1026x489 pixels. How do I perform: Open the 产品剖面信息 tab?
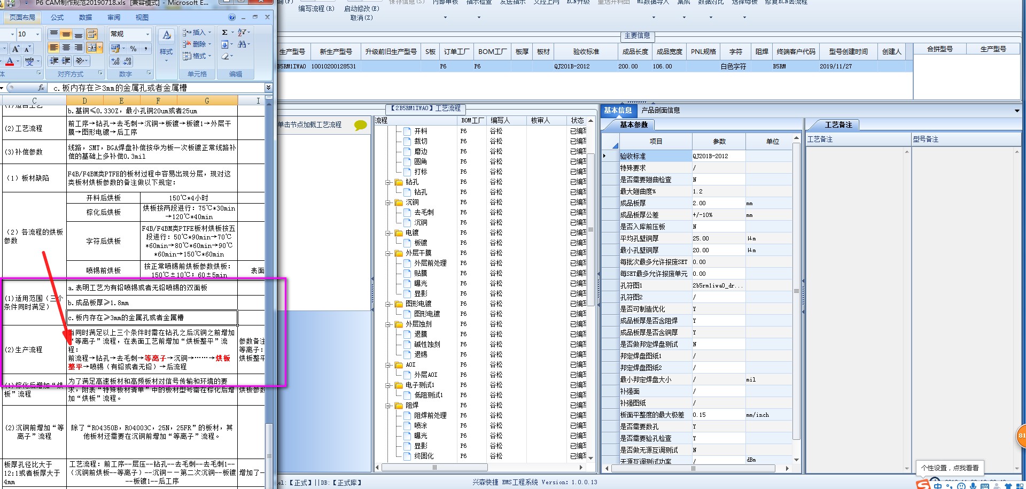coord(661,110)
